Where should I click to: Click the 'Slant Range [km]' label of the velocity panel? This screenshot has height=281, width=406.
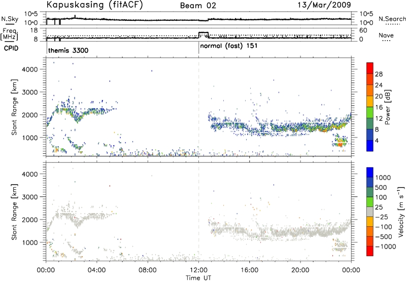coord(14,212)
